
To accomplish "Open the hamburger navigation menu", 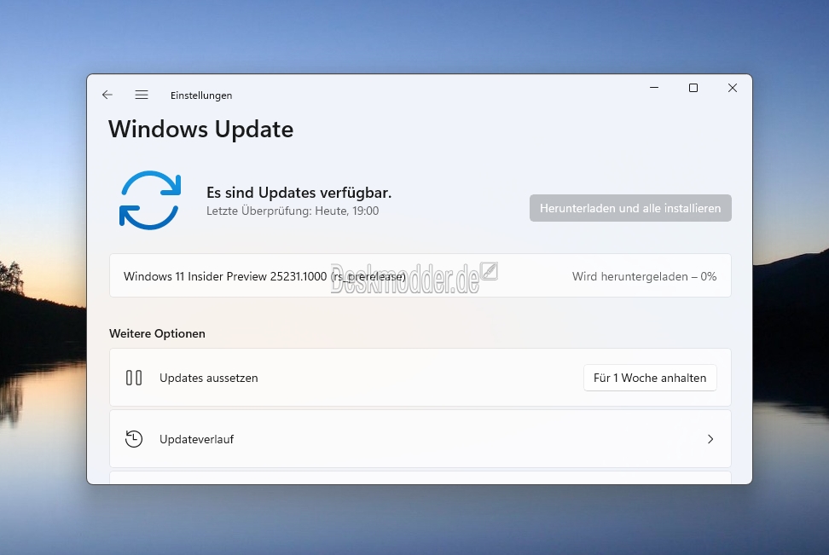I will tap(142, 95).
